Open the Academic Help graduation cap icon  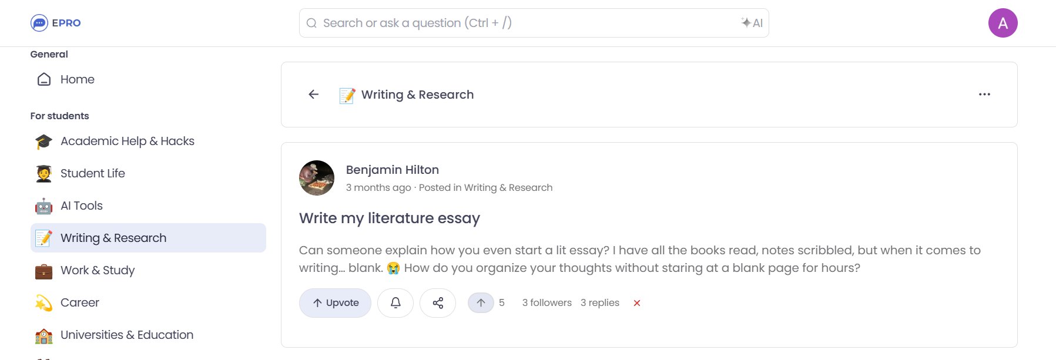pos(43,141)
